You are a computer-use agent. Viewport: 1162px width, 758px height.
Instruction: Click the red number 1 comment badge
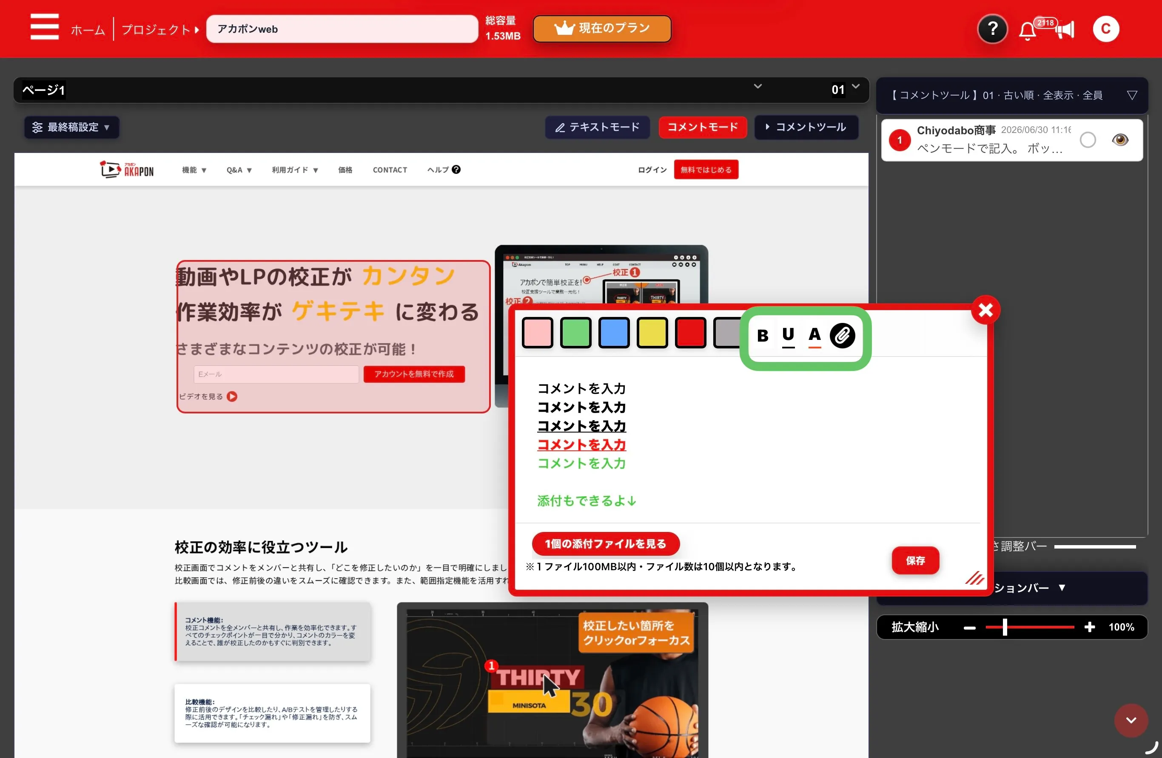click(x=899, y=140)
